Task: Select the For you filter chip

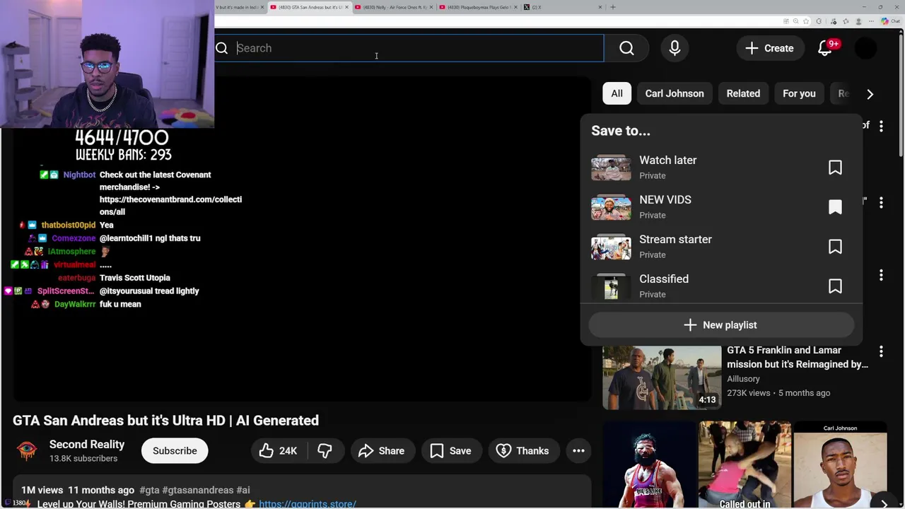Action: pos(799,93)
